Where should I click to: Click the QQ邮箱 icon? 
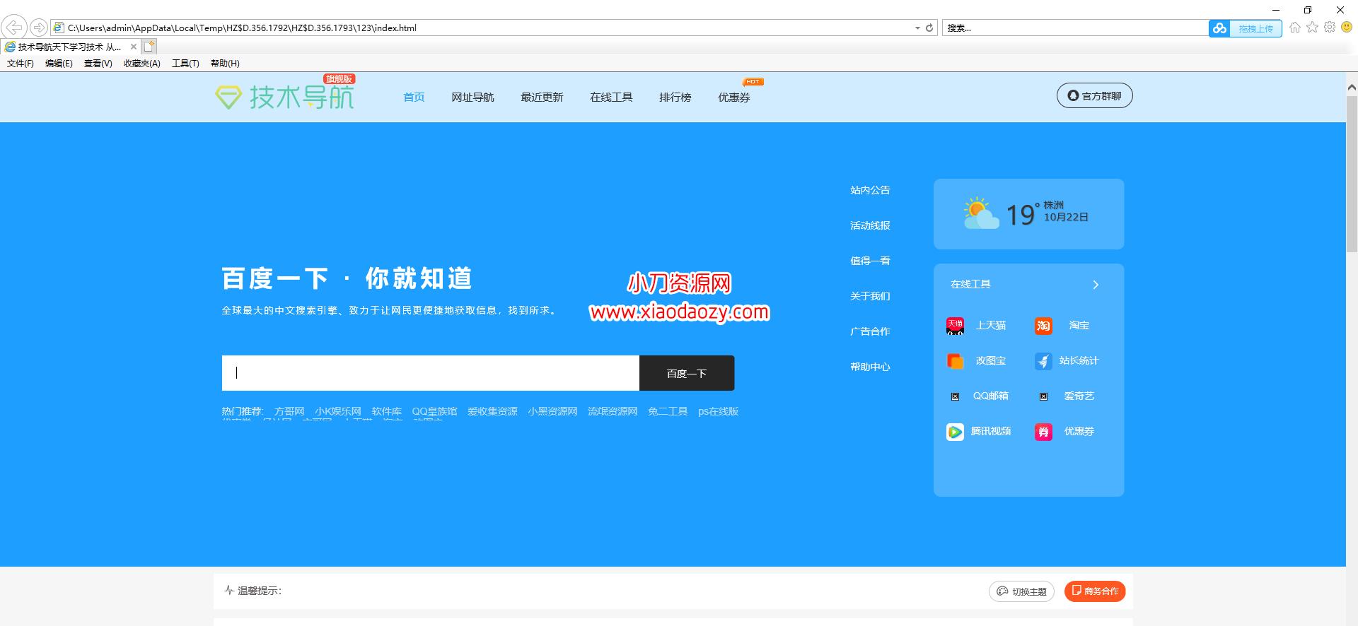click(955, 396)
